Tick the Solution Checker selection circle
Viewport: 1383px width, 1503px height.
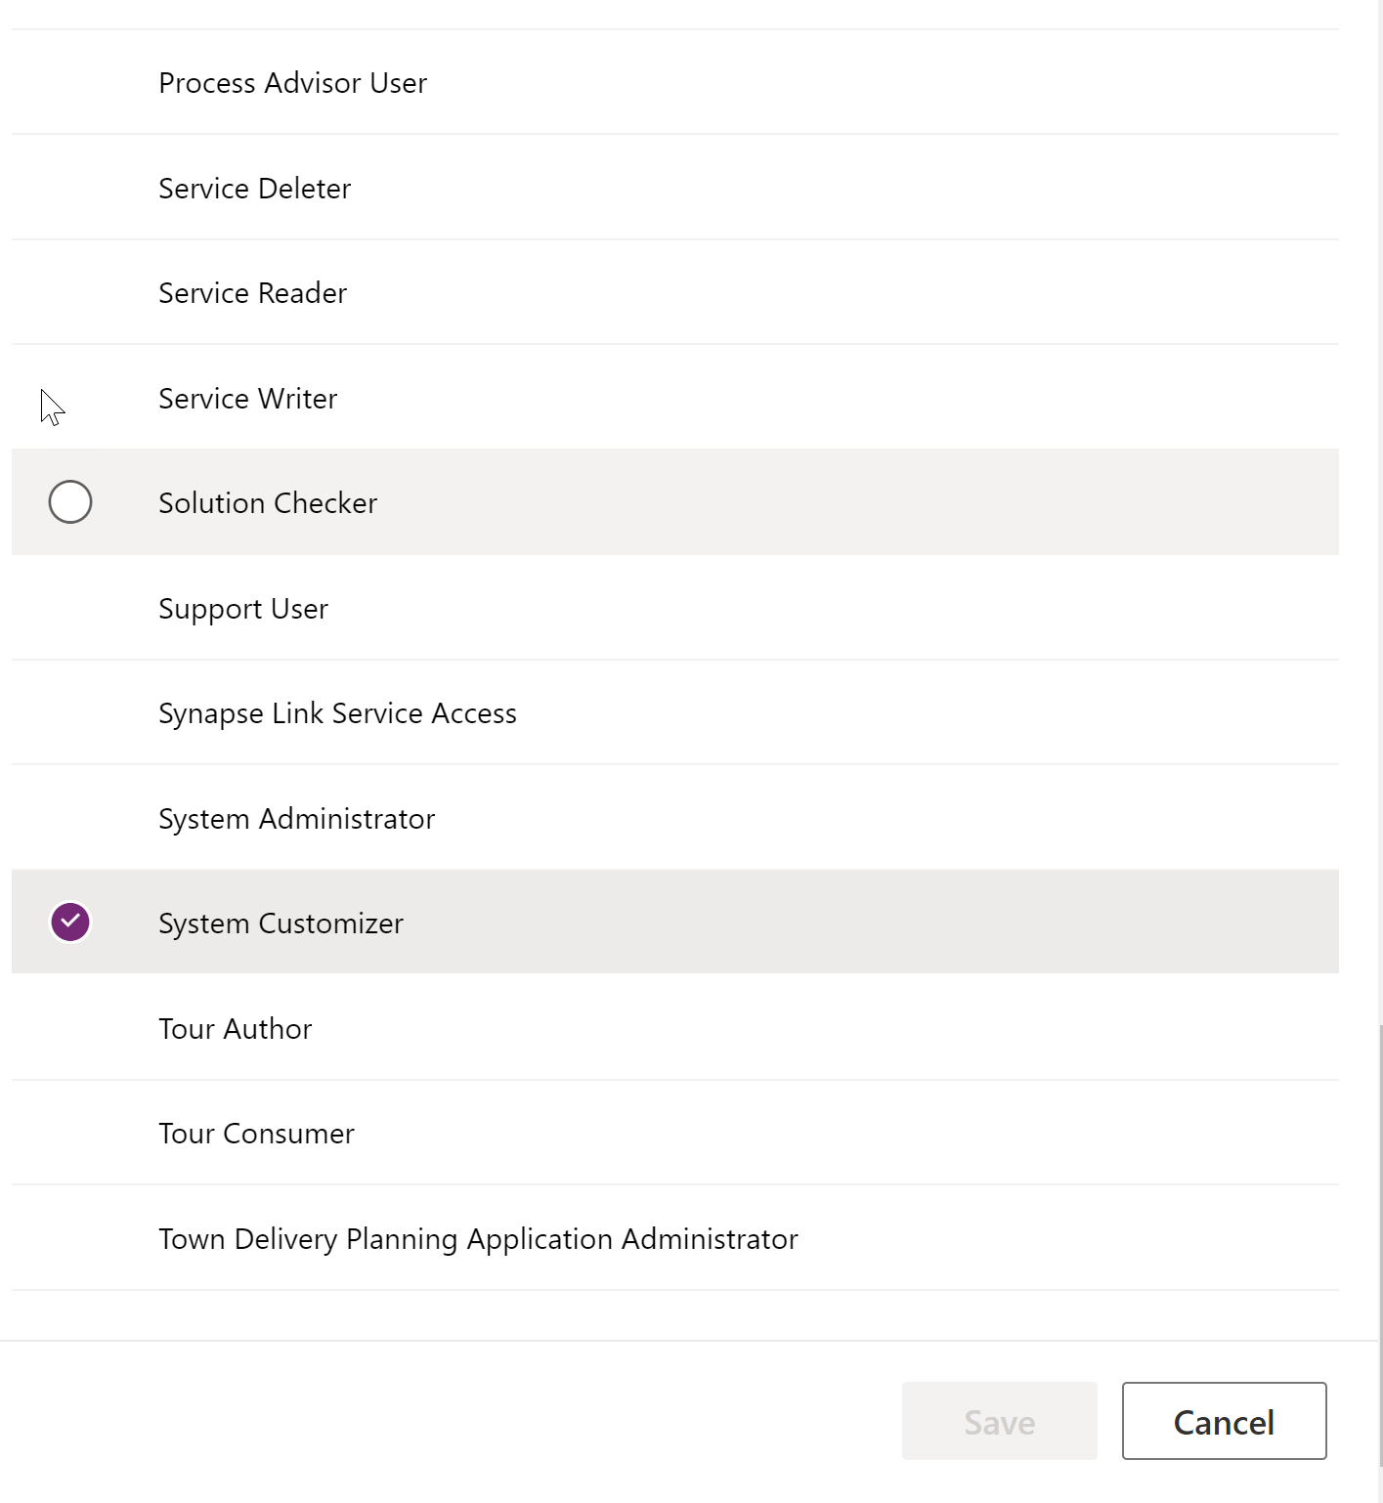70,502
